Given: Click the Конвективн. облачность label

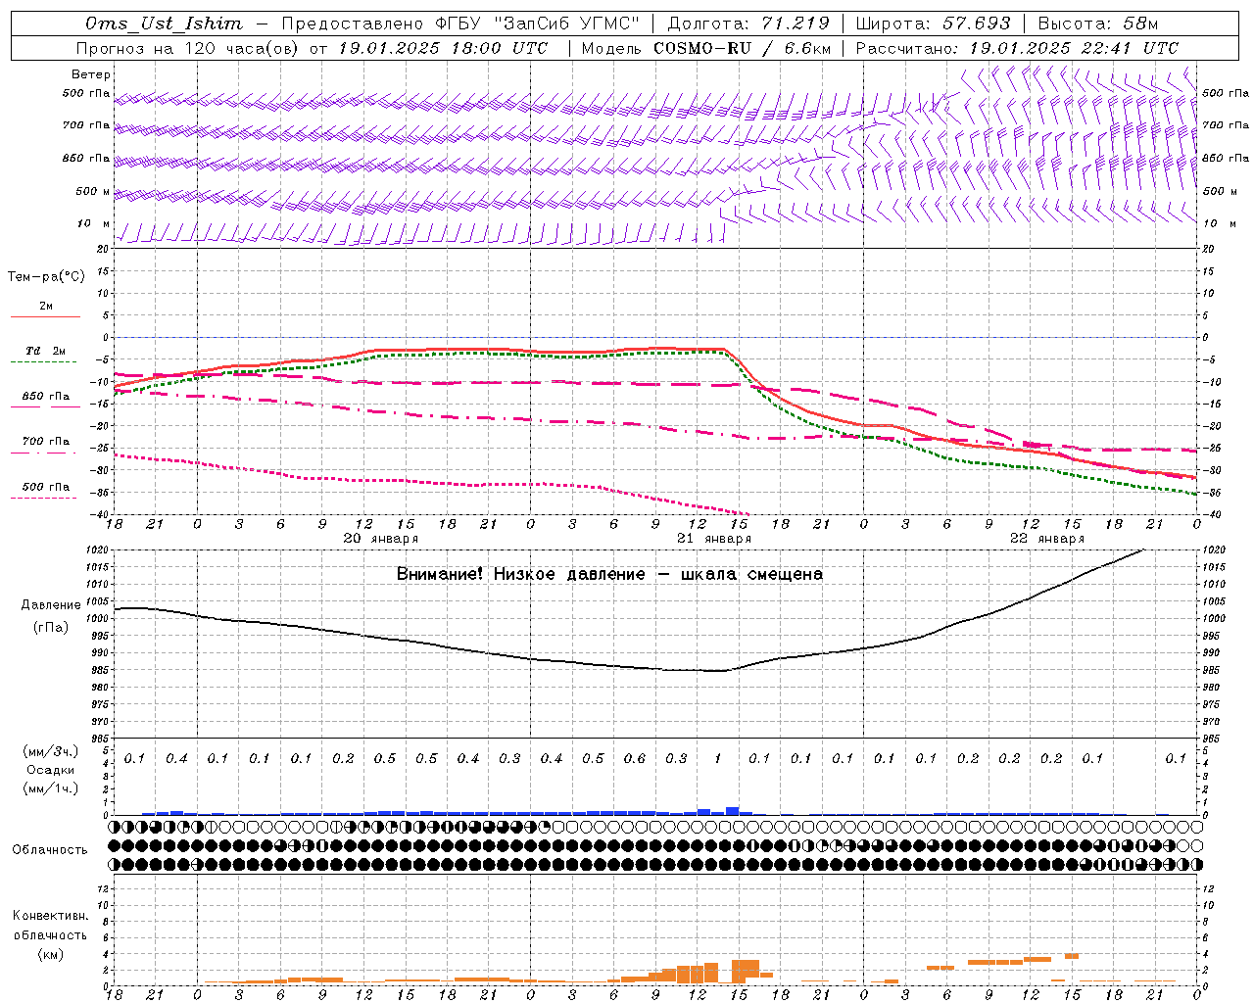Looking at the screenshot, I should (50, 926).
